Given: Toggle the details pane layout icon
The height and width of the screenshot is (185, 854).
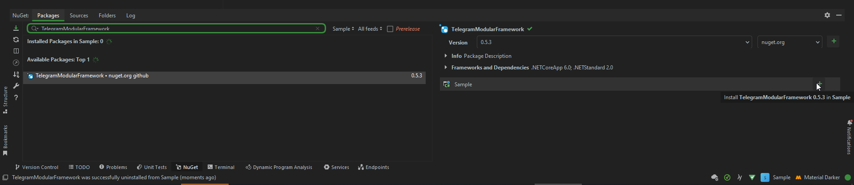Looking at the screenshot, I should coord(16,51).
